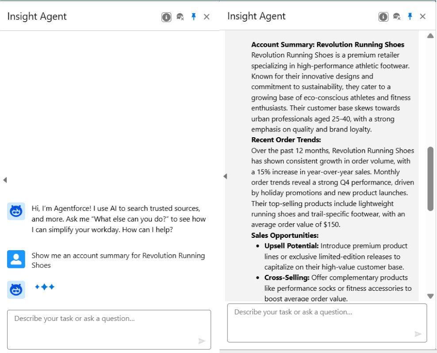The height and width of the screenshot is (353, 437).
Task: Click the scrollbar thumb in the account summary panel
Action: coord(430,178)
